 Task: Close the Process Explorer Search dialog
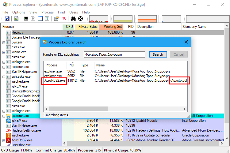[x=186, y=42]
